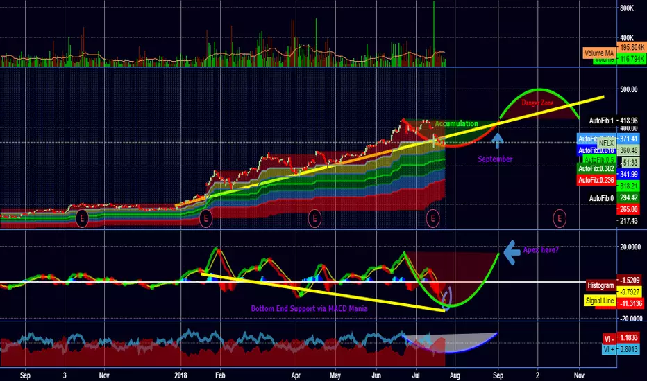Click the 1.1833 VI value
This screenshot has width=647, height=381.
tap(628, 337)
